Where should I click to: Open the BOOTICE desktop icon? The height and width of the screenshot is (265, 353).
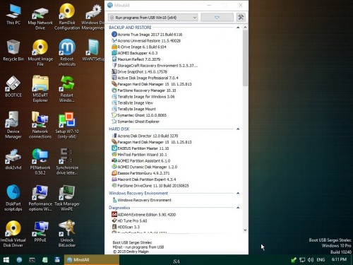13,87
